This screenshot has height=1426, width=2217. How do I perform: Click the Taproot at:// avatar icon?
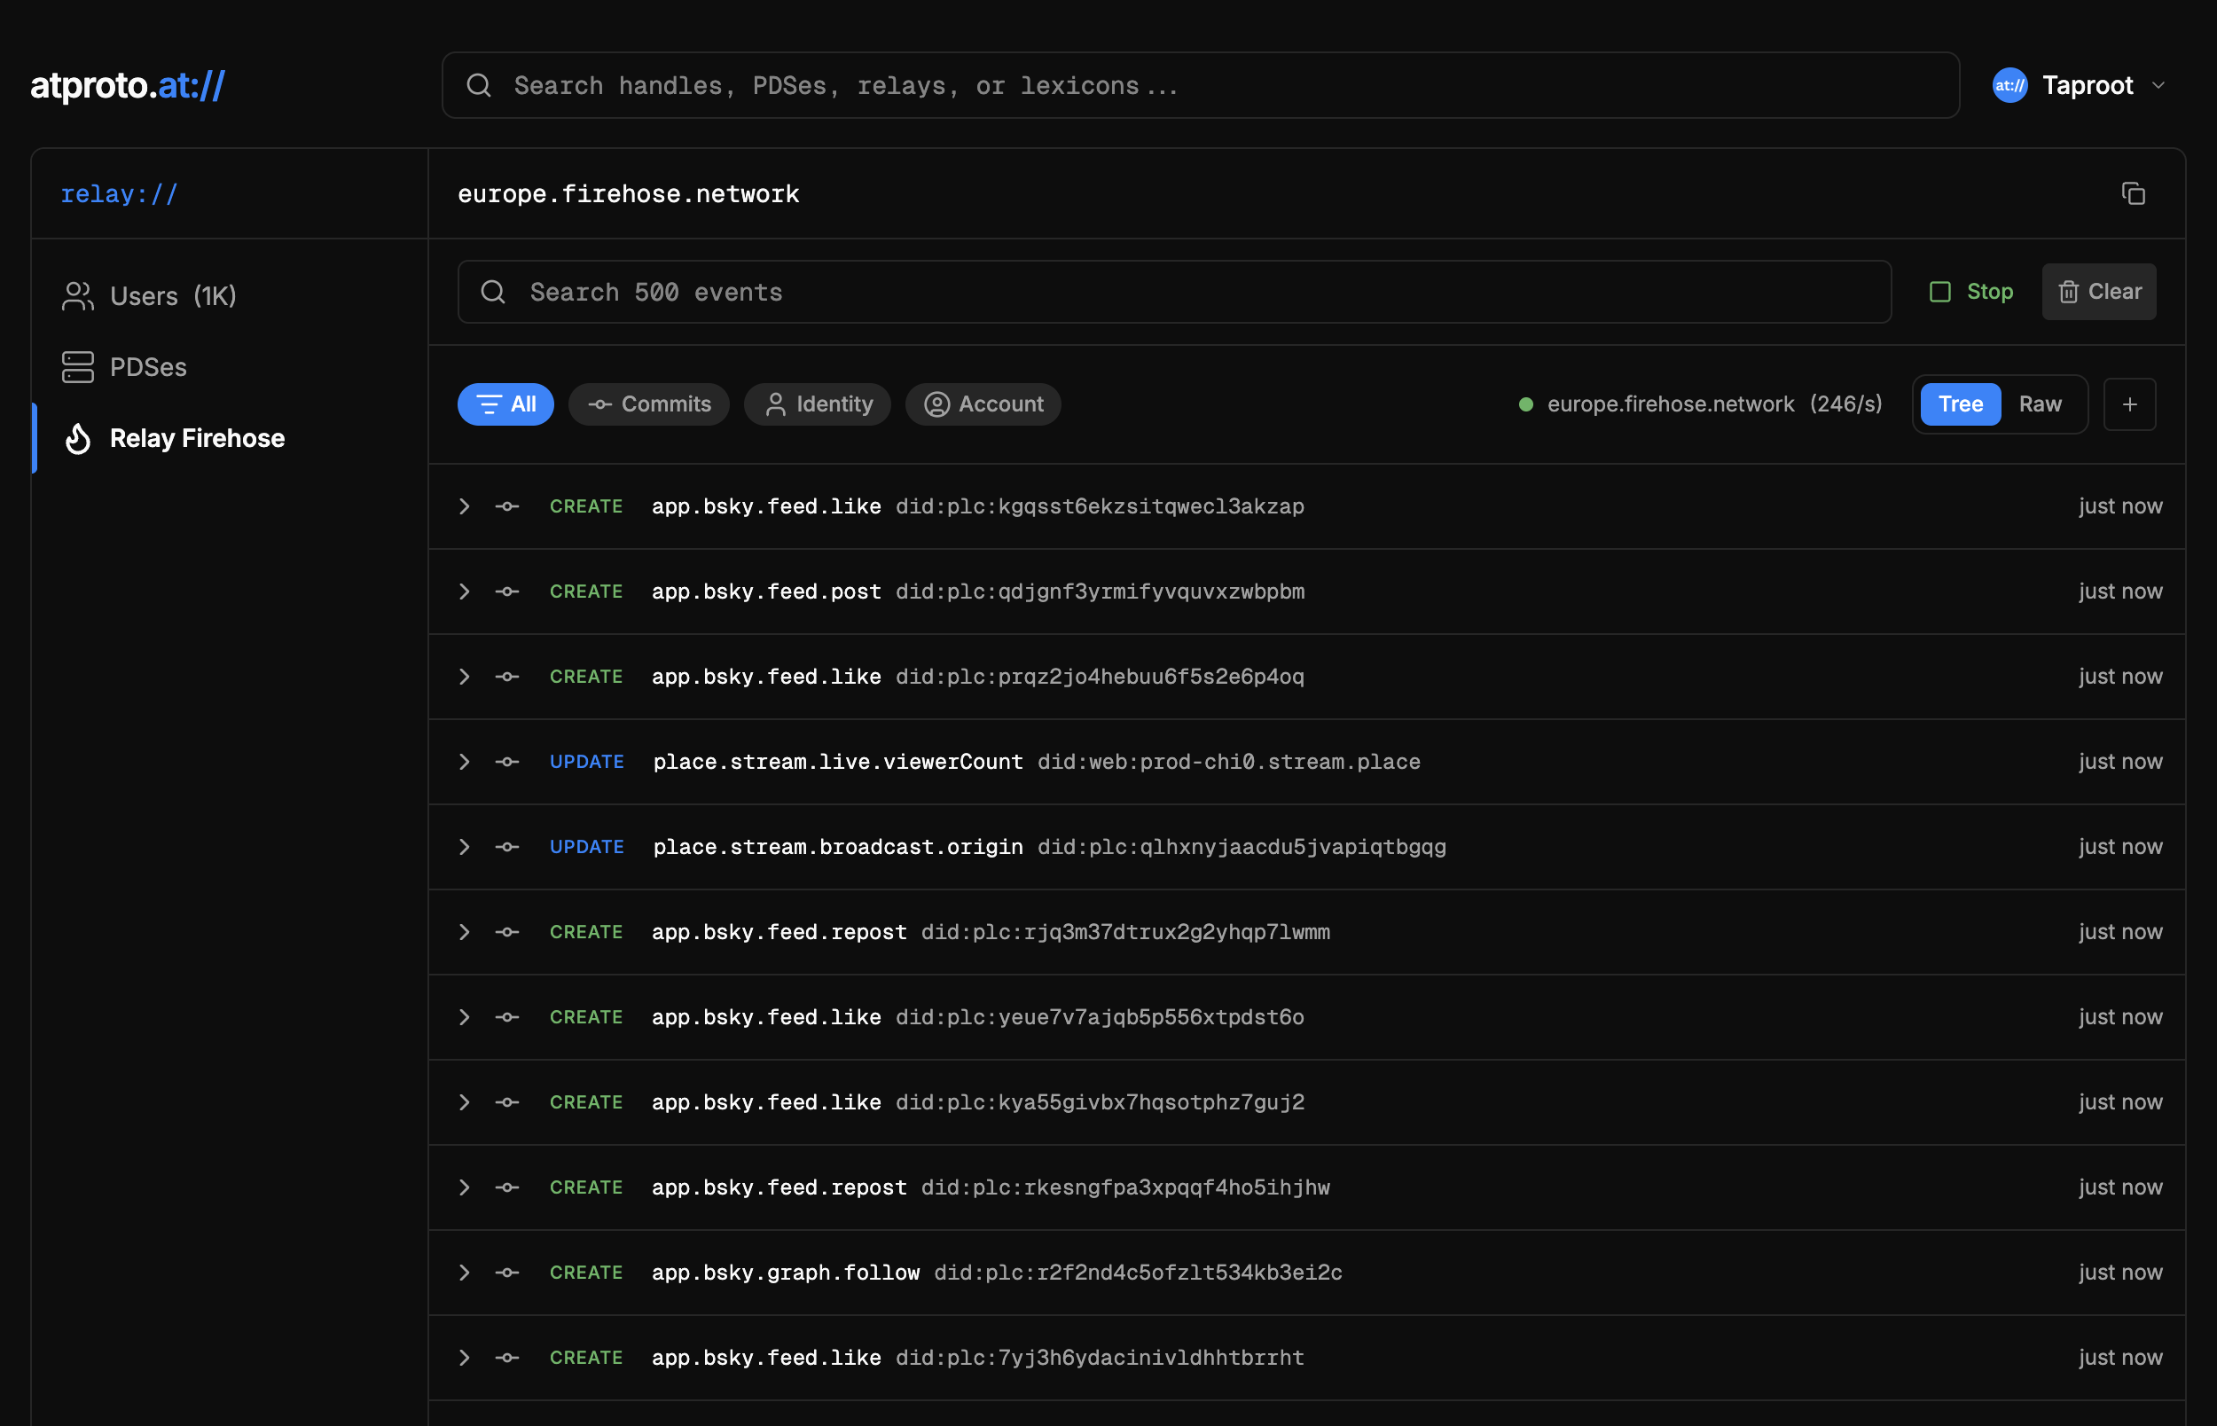click(x=2009, y=85)
